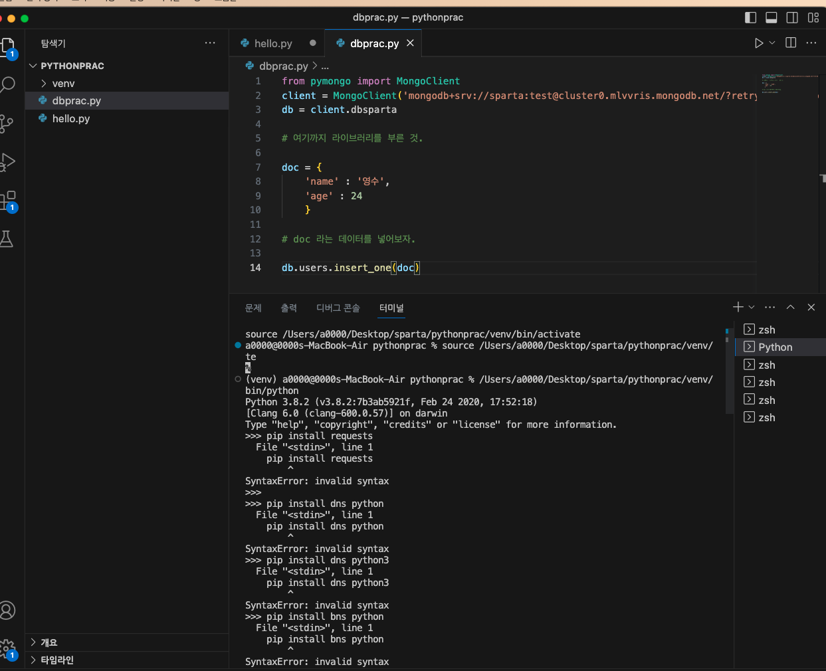Viewport: 826px width, 671px height.
Task: Switch to the 디버그 콘솔 tab
Action: click(338, 308)
